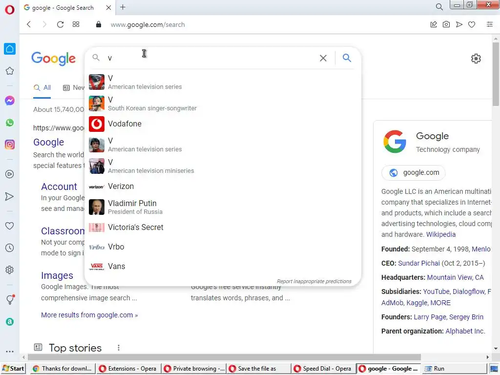
Task: Open Top stories more options dots
Action: click(x=119, y=348)
